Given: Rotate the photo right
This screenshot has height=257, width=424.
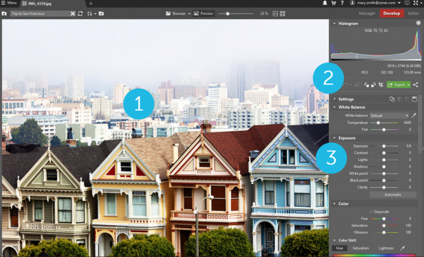Looking at the screenshot, I should pyautogui.click(x=373, y=85).
